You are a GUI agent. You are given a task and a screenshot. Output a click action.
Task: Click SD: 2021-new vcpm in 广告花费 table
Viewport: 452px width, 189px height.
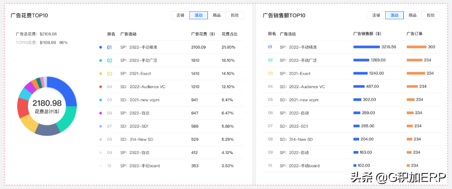tap(140, 100)
